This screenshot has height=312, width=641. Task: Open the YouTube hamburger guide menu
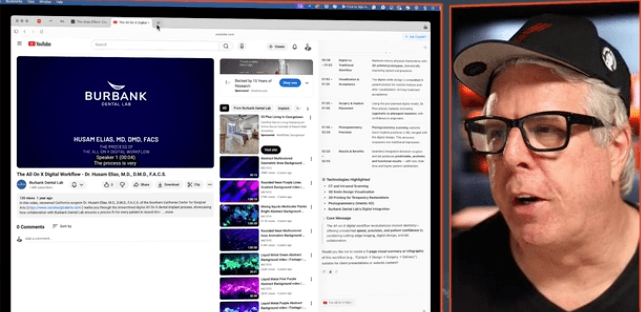click(20, 44)
